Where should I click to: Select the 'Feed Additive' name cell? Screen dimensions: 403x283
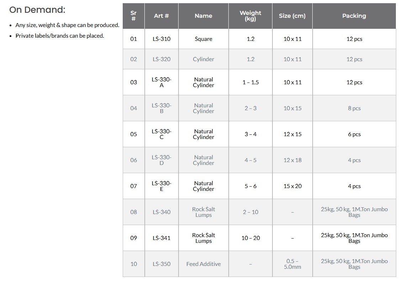coord(203,264)
